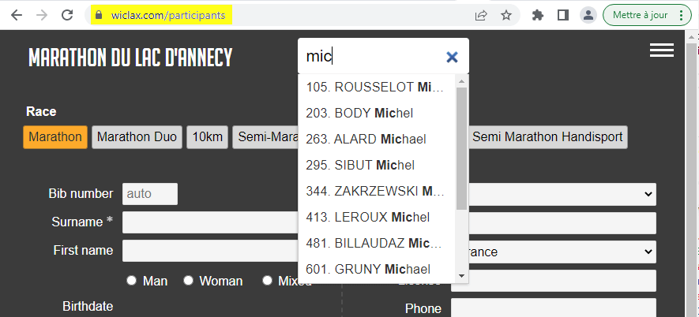
Task: Open the Chrome profile avatar
Action: click(x=588, y=15)
